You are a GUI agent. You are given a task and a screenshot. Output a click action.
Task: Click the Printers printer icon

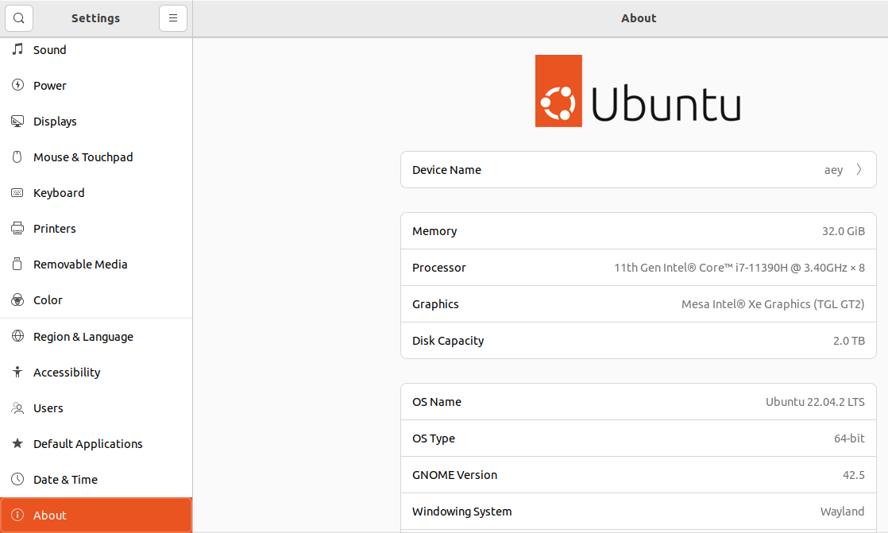(x=17, y=228)
